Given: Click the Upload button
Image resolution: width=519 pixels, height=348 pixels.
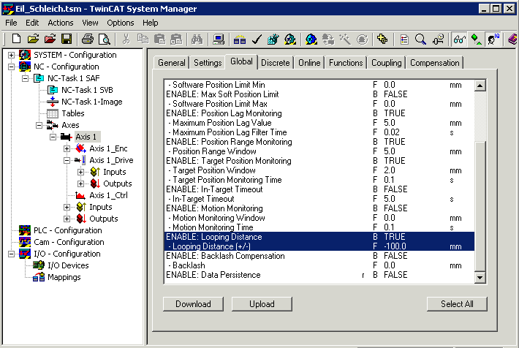Looking at the screenshot, I should pos(262,304).
